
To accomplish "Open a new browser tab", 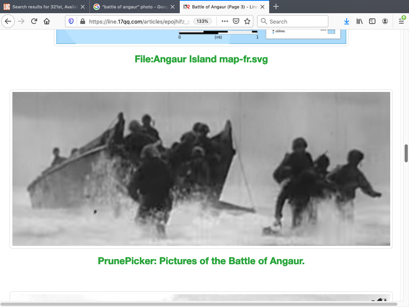I will pos(276,7).
